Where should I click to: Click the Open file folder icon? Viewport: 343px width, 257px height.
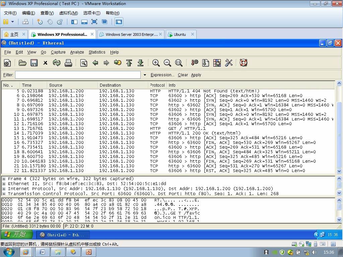pos(22,63)
